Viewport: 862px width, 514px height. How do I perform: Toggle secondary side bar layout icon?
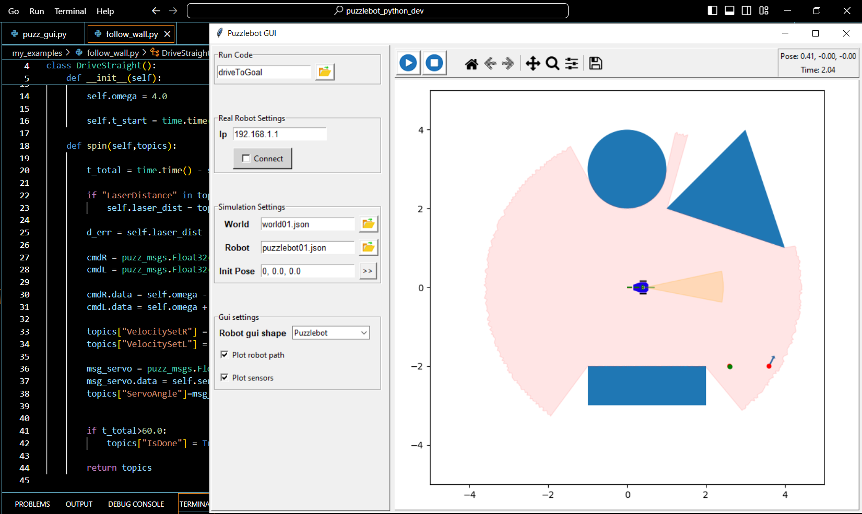tap(747, 11)
